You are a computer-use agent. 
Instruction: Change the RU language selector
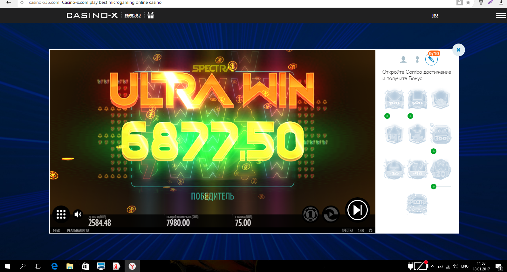[435, 15]
